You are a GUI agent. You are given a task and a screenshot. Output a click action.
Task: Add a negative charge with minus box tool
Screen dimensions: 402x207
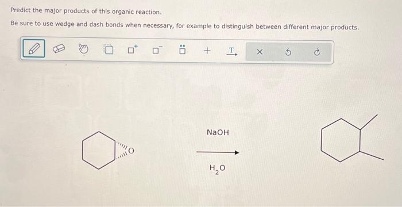pyautogui.click(x=157, y=50)
